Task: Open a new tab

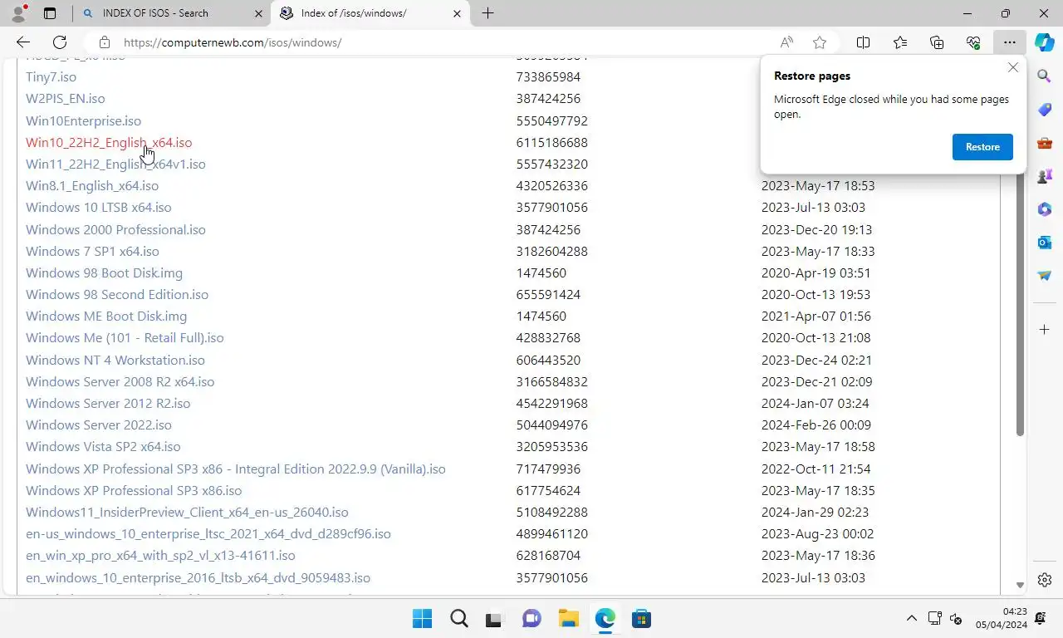Action: (x=488, y=13)
